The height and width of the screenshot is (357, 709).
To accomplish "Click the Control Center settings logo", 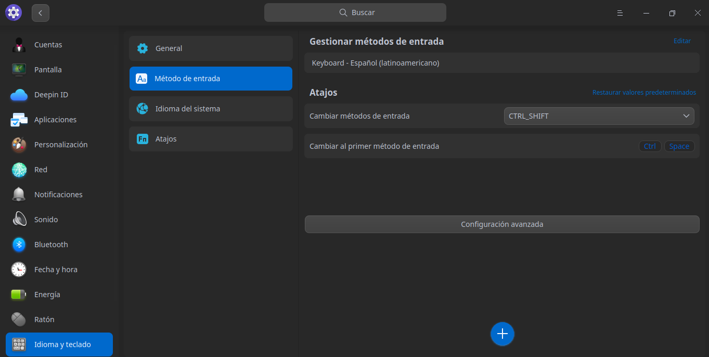I will tap(14, 12).
